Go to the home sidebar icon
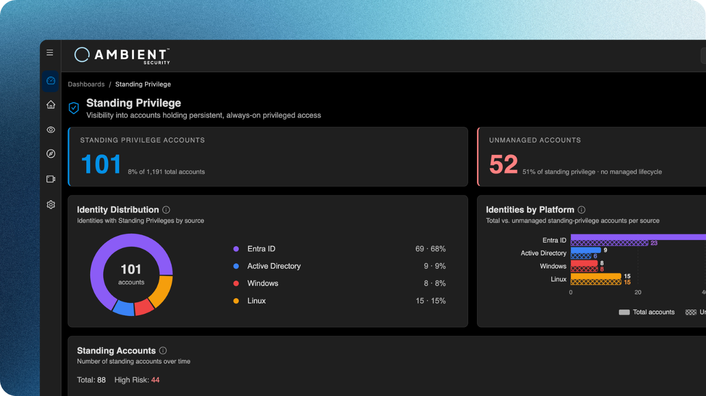 [51, 105]
